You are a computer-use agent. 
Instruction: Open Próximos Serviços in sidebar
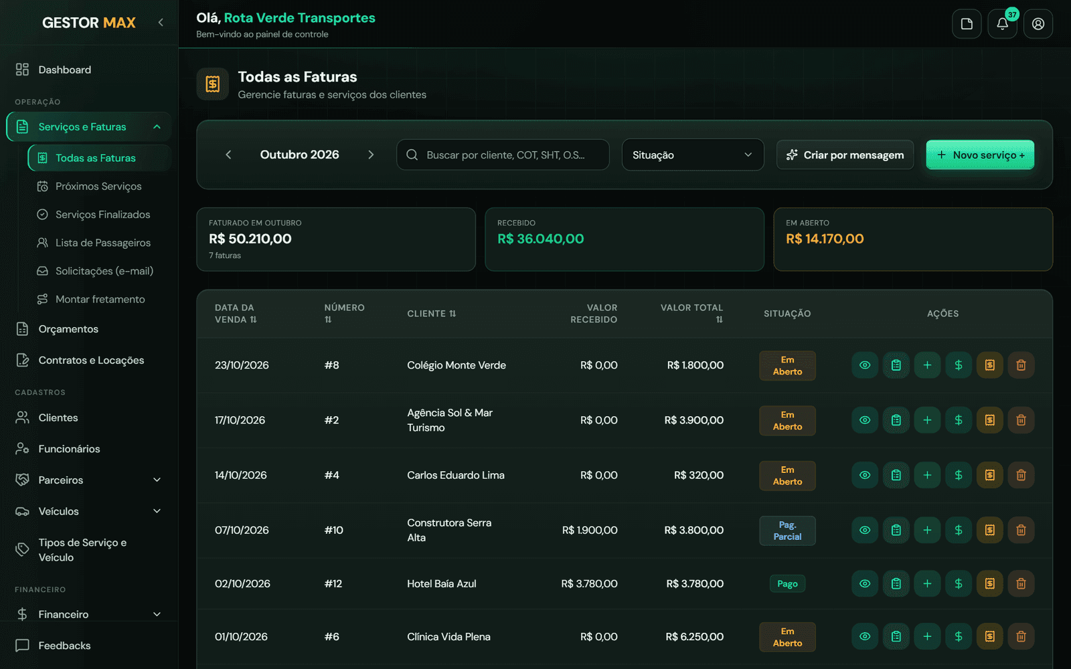point(99,186)
